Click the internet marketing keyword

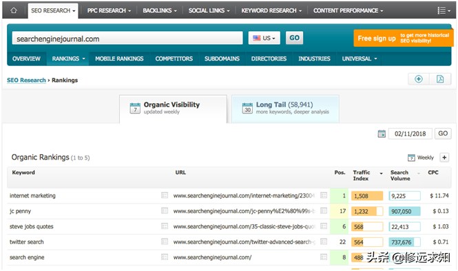click(x=32, y=196)
